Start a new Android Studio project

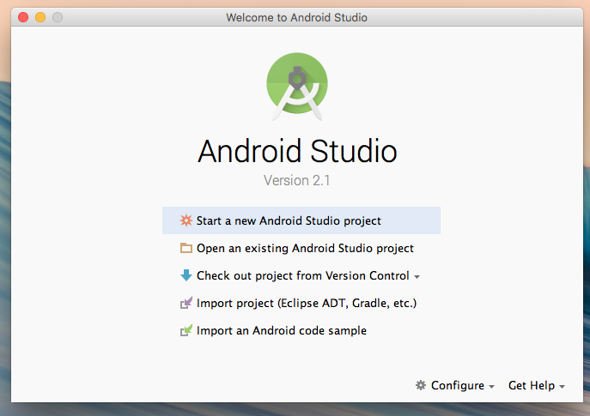[x=289, y=220]
